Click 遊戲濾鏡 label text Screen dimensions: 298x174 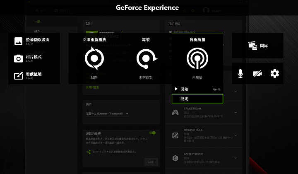point(34,74)
